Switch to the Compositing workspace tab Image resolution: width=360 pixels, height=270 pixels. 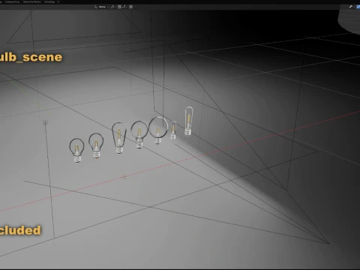(x=12, y=1)
